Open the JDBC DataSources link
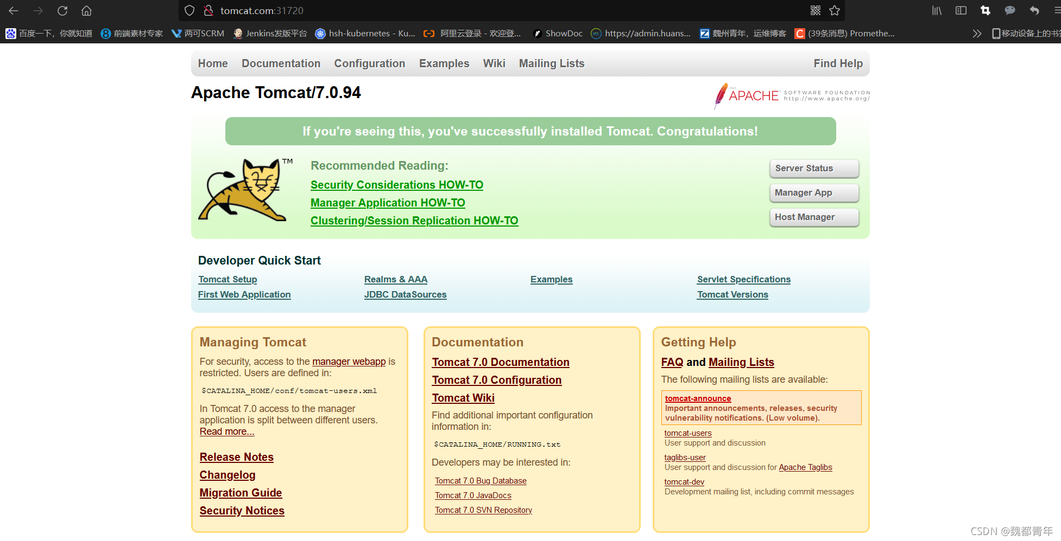Screen dimensions: 1061x541 click(x=406, y=294)
